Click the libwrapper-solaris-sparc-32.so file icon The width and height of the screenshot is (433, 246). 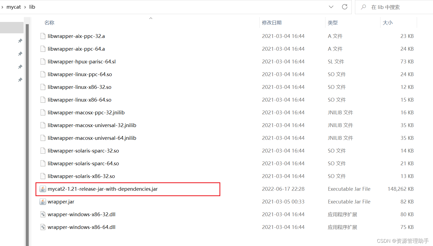pyautogui.click(x=43, y=151)
